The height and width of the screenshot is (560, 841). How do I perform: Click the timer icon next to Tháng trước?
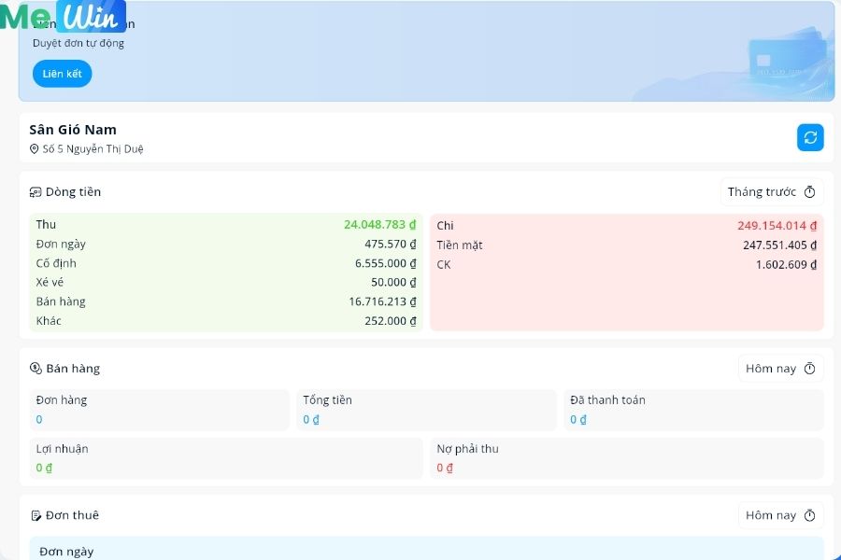(810, 192)
